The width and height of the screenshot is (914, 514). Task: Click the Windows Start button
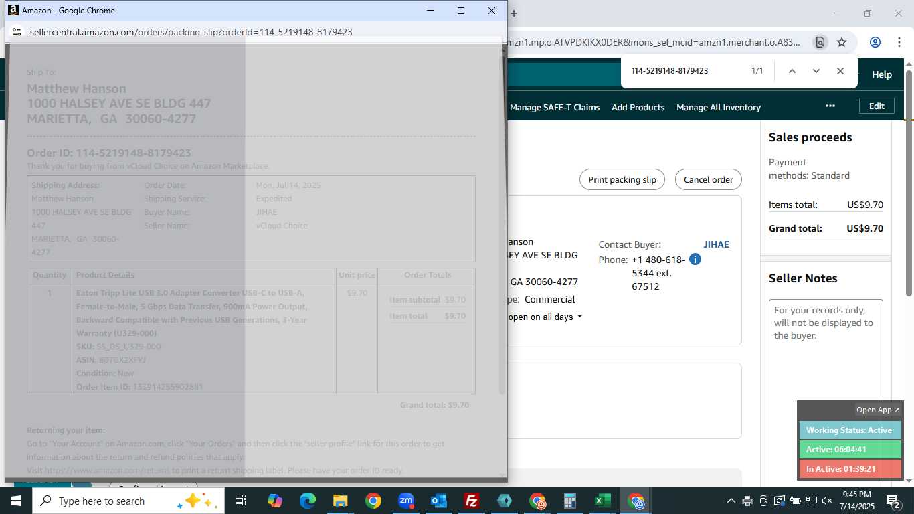[15, 501]
